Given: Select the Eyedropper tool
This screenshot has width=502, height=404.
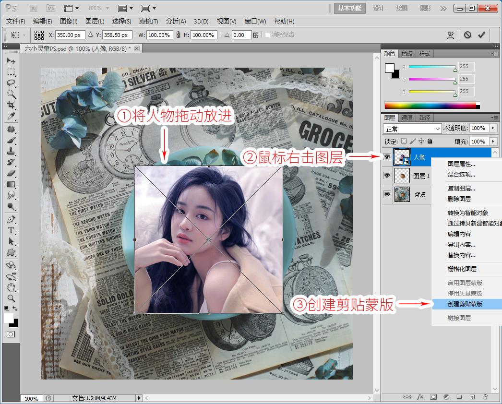Looking at the screenshot, I should [11, 117].
